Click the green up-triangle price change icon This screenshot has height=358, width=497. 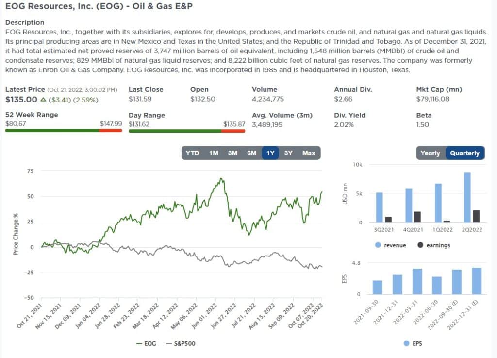(43, 100)
